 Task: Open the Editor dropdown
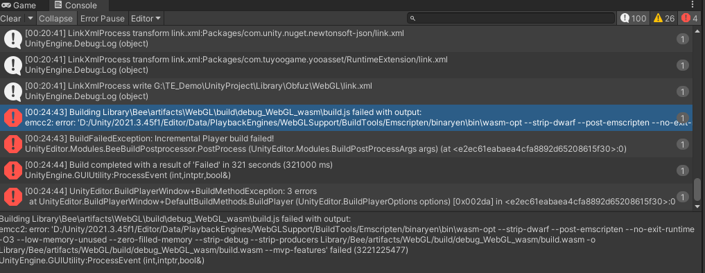(146, 19)
